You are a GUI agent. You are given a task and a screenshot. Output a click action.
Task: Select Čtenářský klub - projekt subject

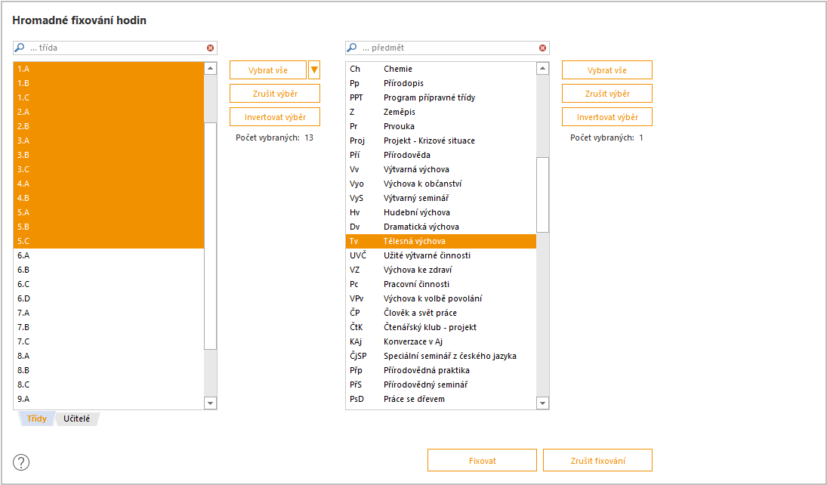click(x=442, y=327)
